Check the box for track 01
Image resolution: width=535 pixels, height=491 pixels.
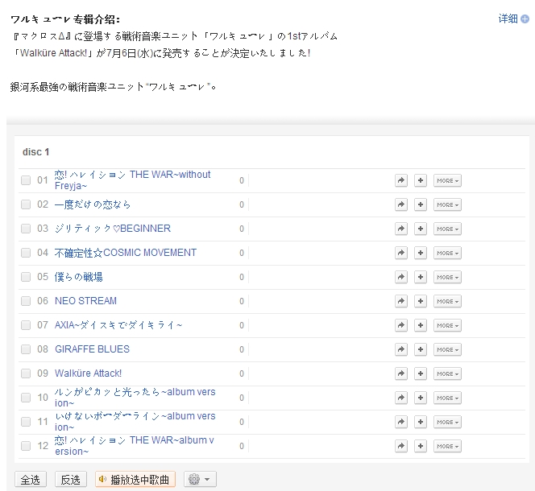[x=26, y=180]
